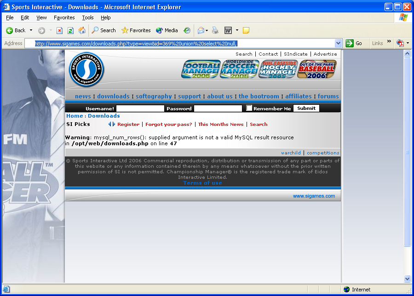
Task: Open the Favorites star in the toolbar
Action: coord(136,30)
